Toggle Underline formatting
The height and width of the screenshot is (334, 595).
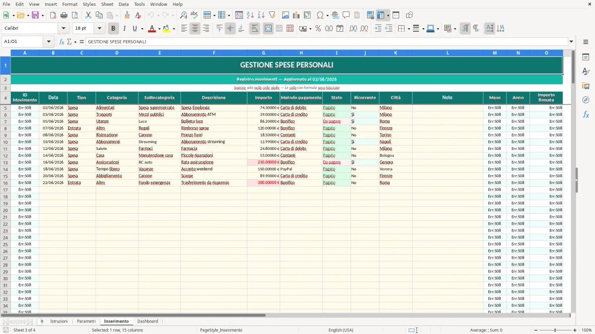[x=134, y=29]
